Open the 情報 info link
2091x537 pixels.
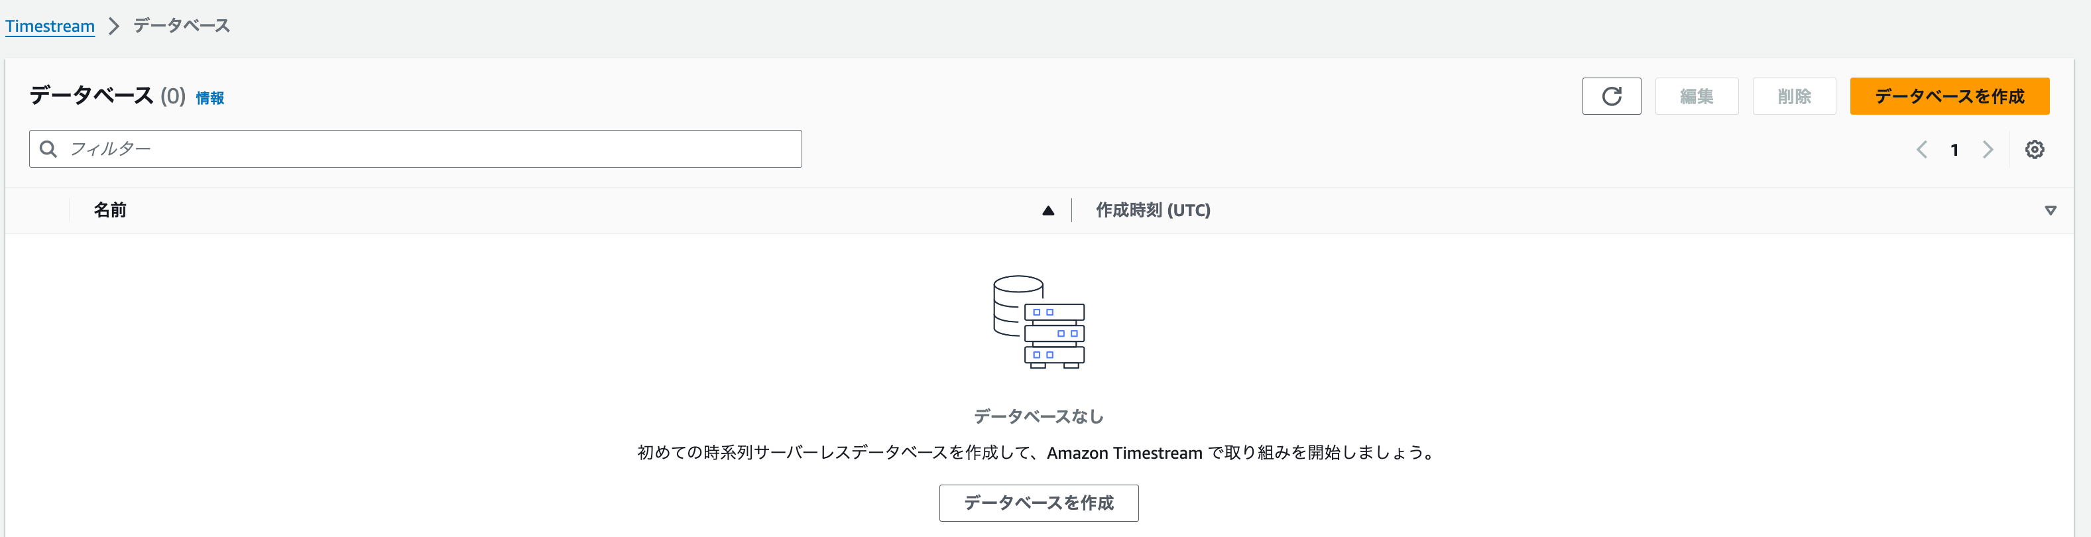(x=210, y=98)
